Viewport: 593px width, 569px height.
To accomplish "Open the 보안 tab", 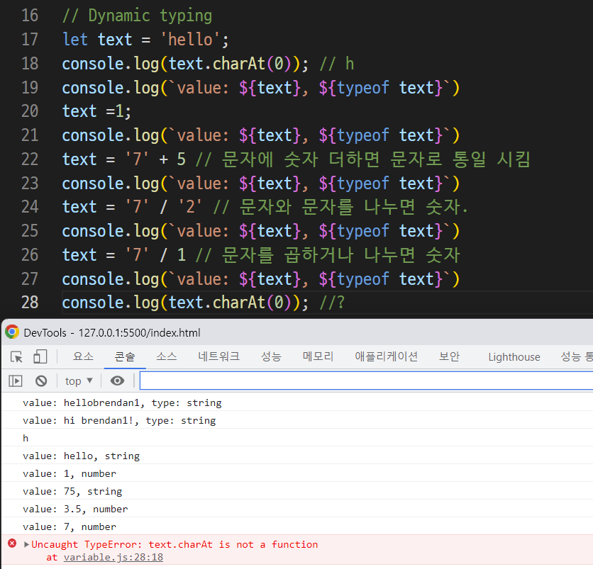I will point(449,356).
